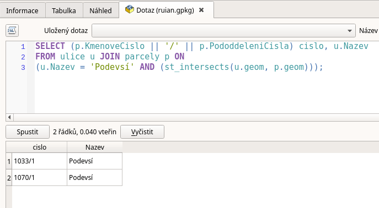Click the '2 řádků, 0.040 vteřin' status text
Screen dimensions: 379x208
84,132
